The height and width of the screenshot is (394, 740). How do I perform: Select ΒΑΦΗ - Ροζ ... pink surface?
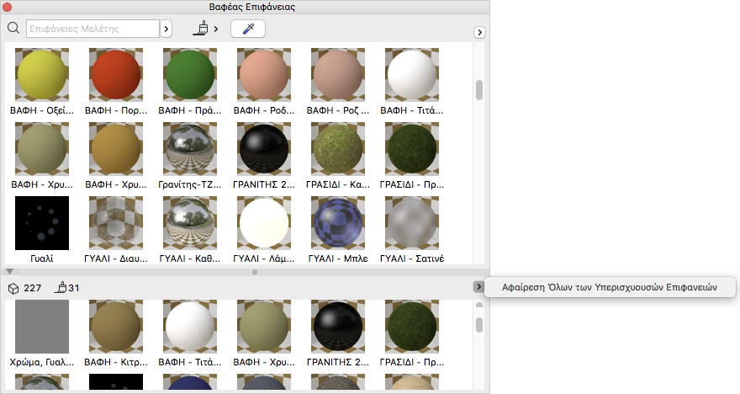click(x=338, y=74)
